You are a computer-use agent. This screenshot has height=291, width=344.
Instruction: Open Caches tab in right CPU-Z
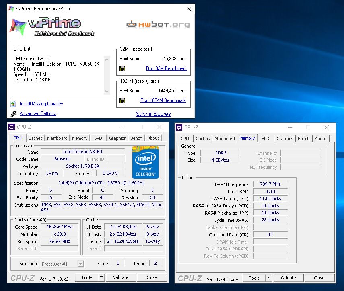tap(203, 139)
